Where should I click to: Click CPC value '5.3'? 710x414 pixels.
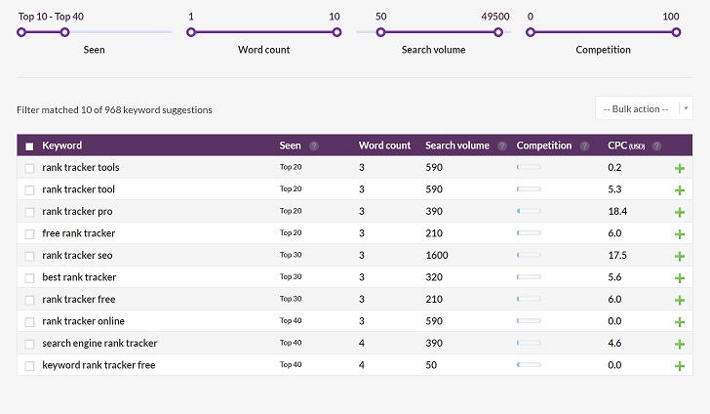[614, 189]
